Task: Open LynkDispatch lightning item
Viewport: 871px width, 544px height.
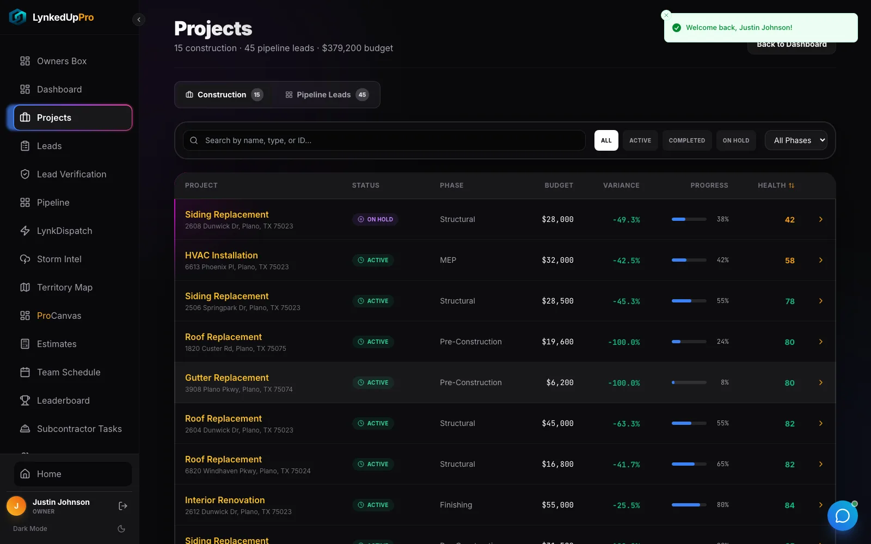Action: [x=72, y=231]
